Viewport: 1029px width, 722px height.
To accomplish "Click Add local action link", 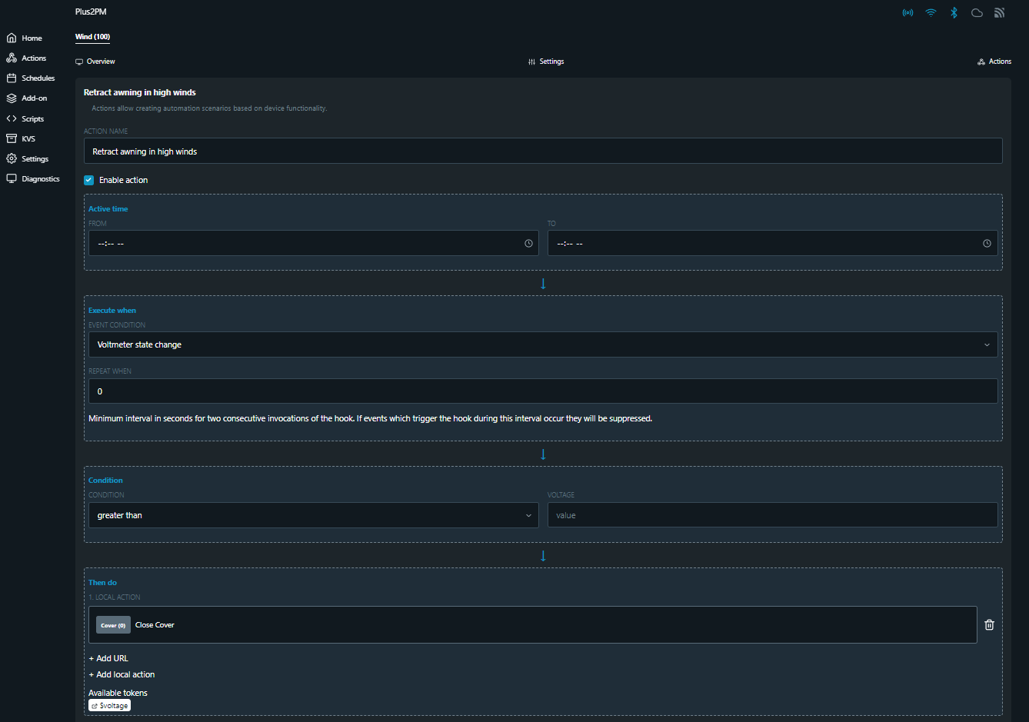I will point(122,674).
